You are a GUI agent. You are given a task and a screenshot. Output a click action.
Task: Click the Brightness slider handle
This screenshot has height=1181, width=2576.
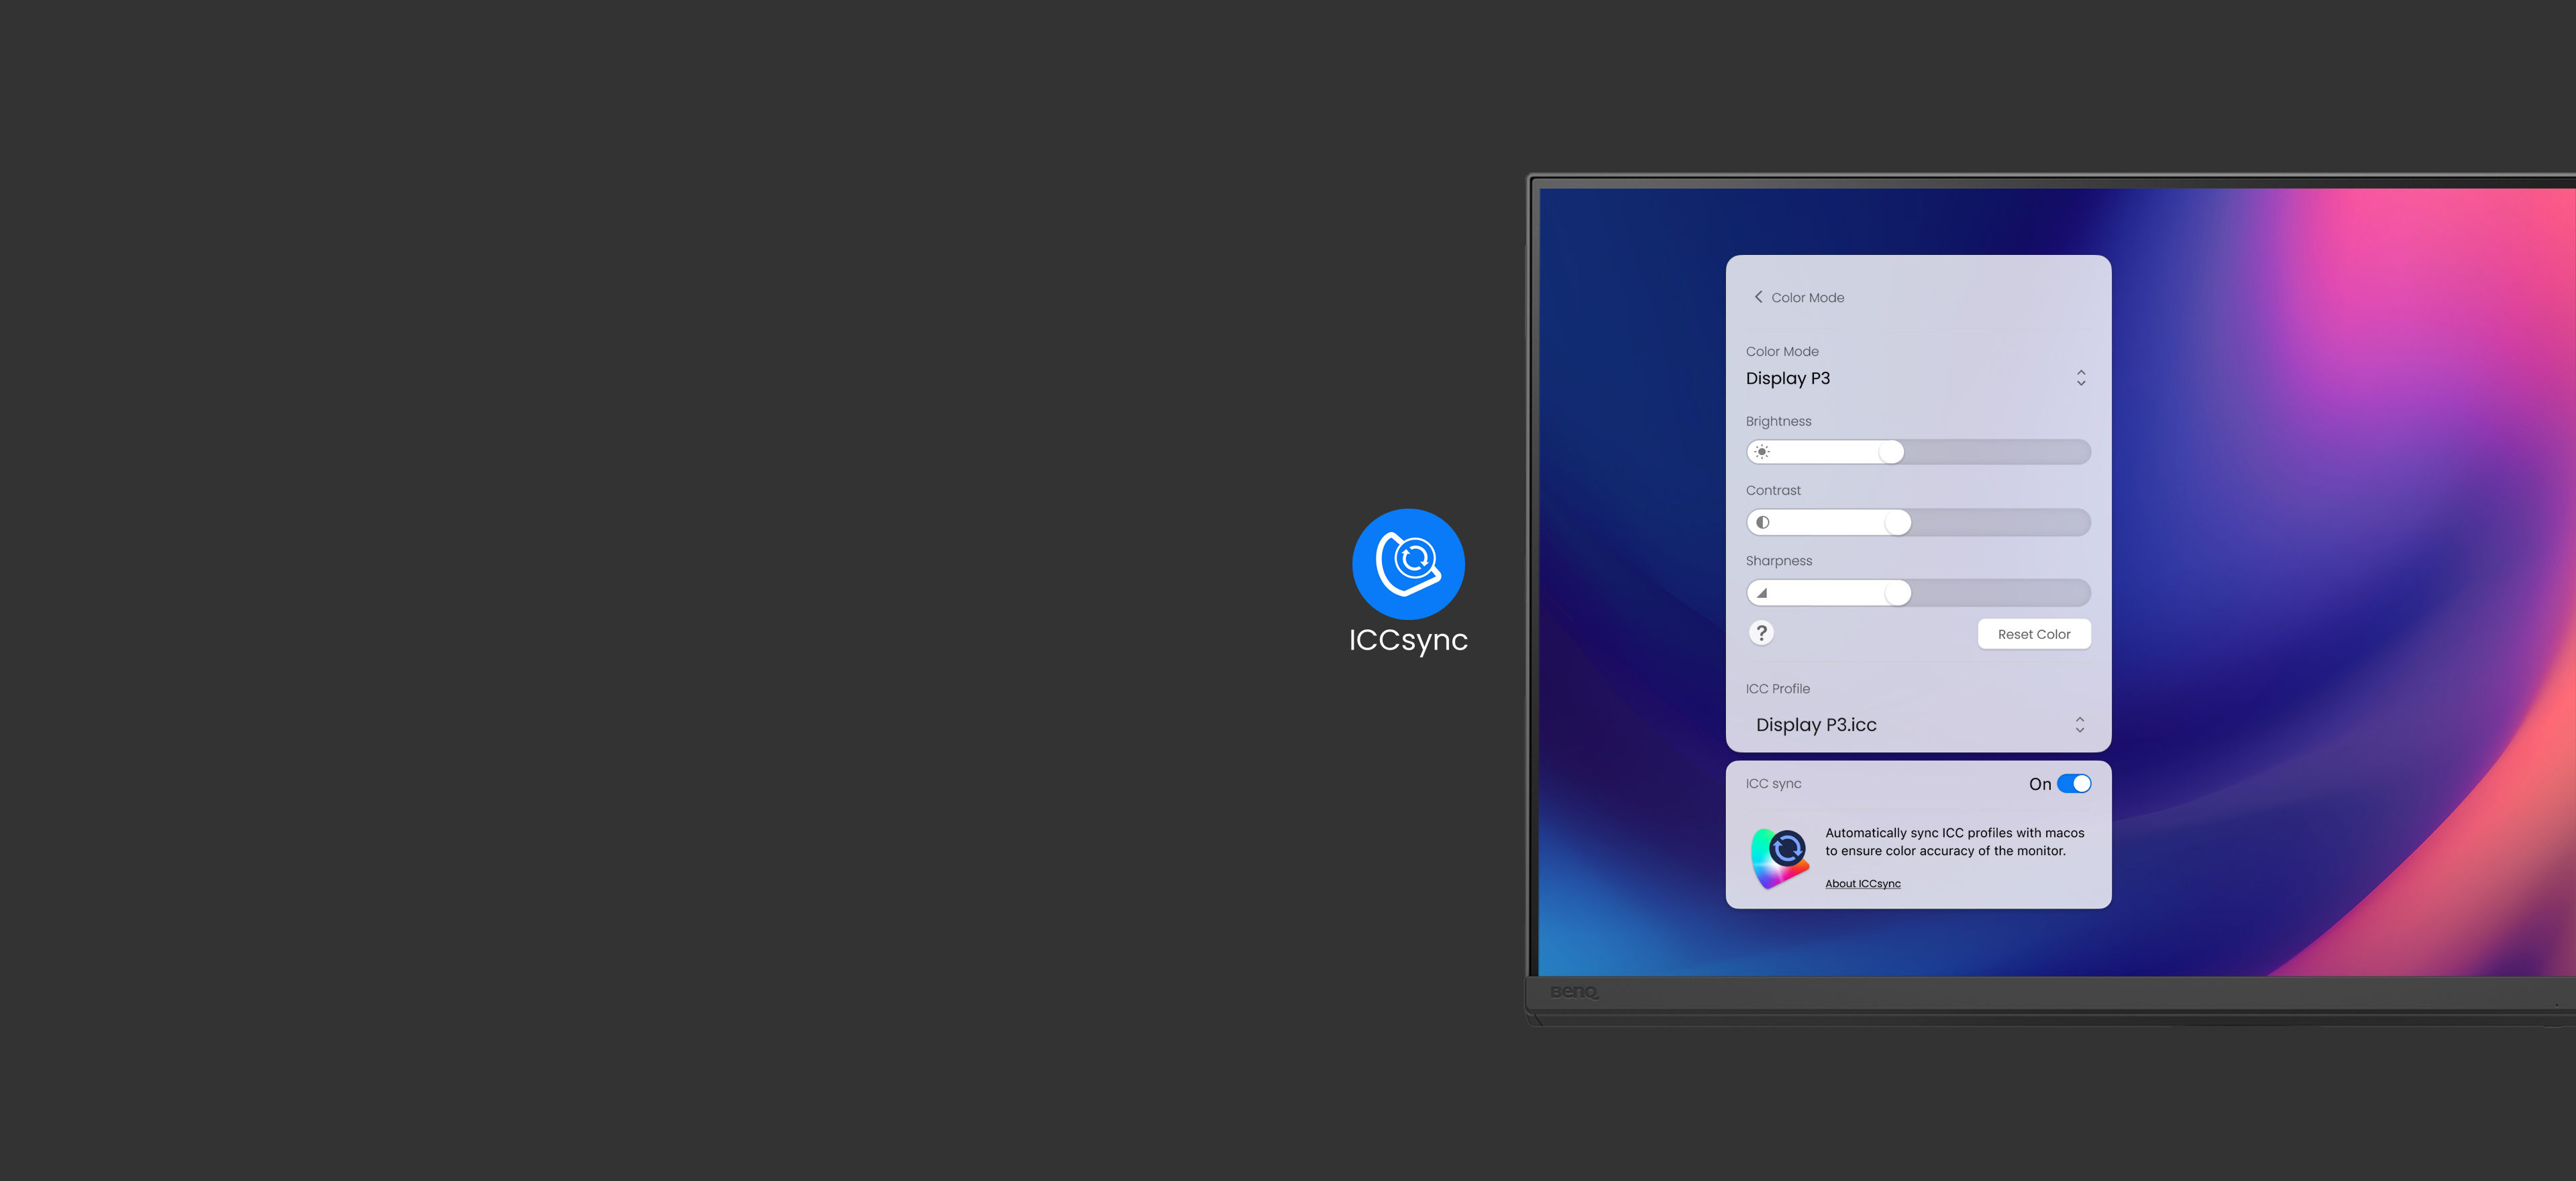pos(1890,452)
